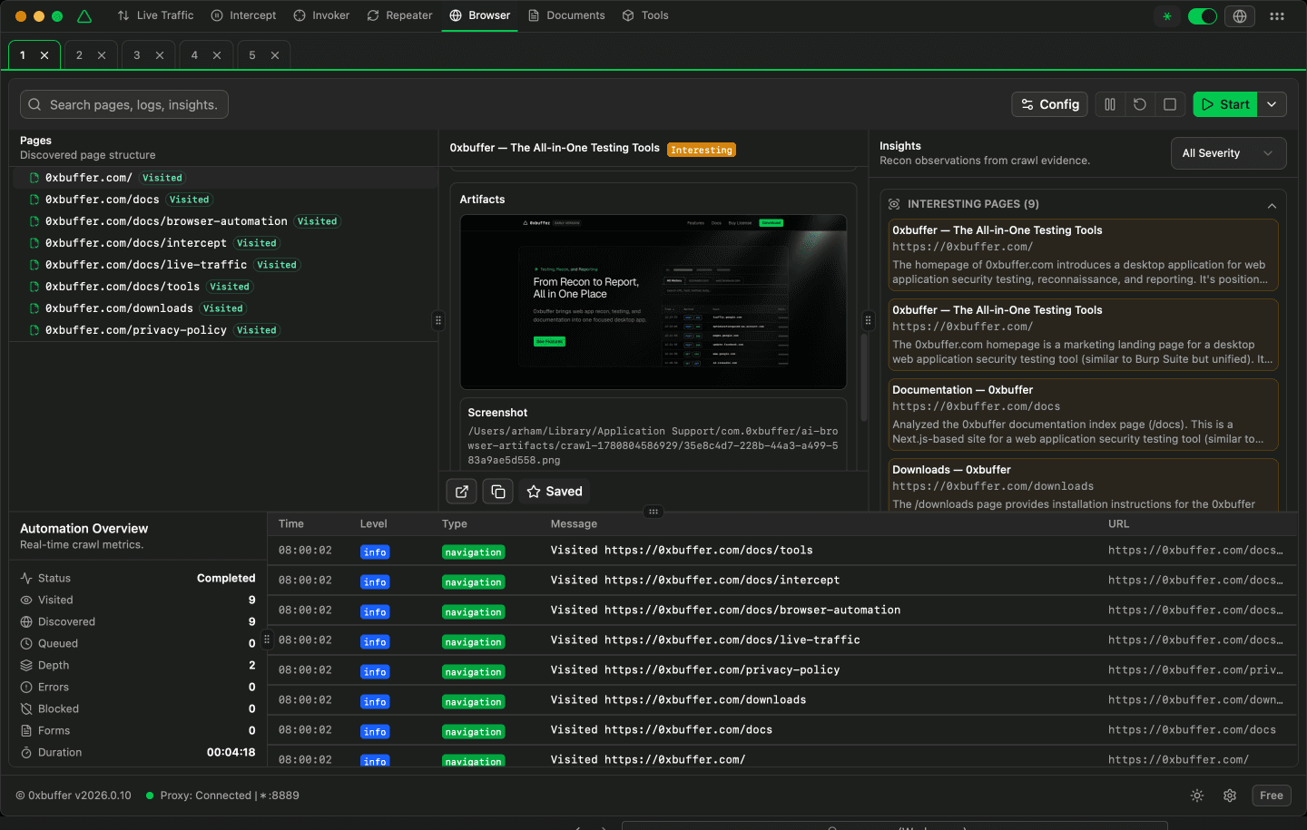1307x830 pixels.
Task: Click the Free plan button
Action: click(x=1272, y=796)
